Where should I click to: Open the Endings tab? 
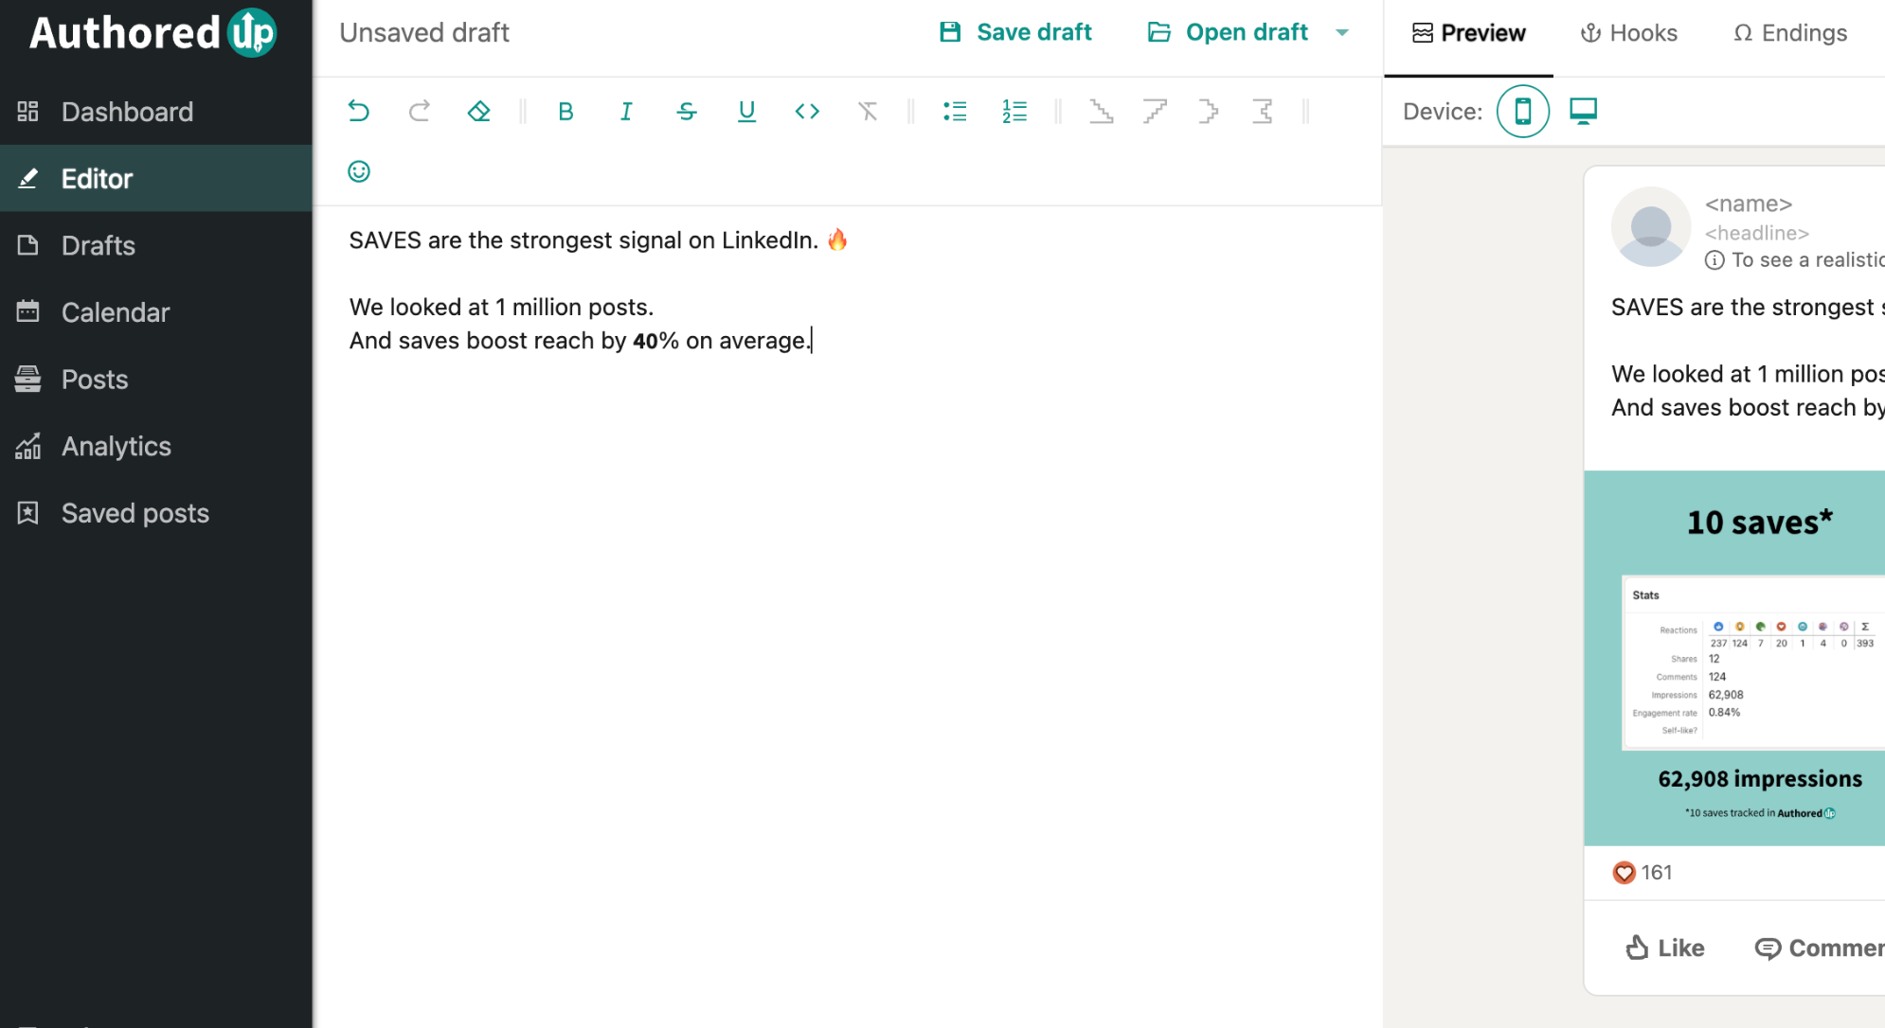1790,33
